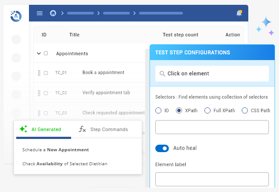The image size is (279, 192).
Task: Click the AI sparkle icon in tab
Action: pyautogui.click(x=23, y=129)
